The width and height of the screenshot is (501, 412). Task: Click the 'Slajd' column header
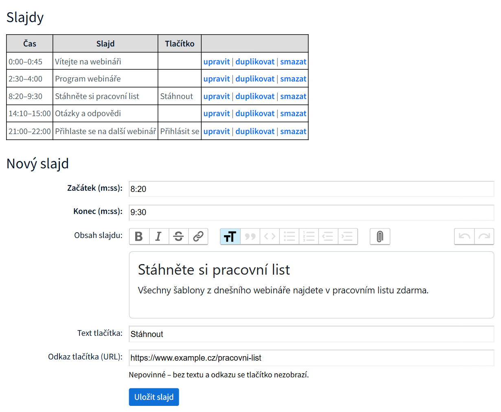click(105, 44)
